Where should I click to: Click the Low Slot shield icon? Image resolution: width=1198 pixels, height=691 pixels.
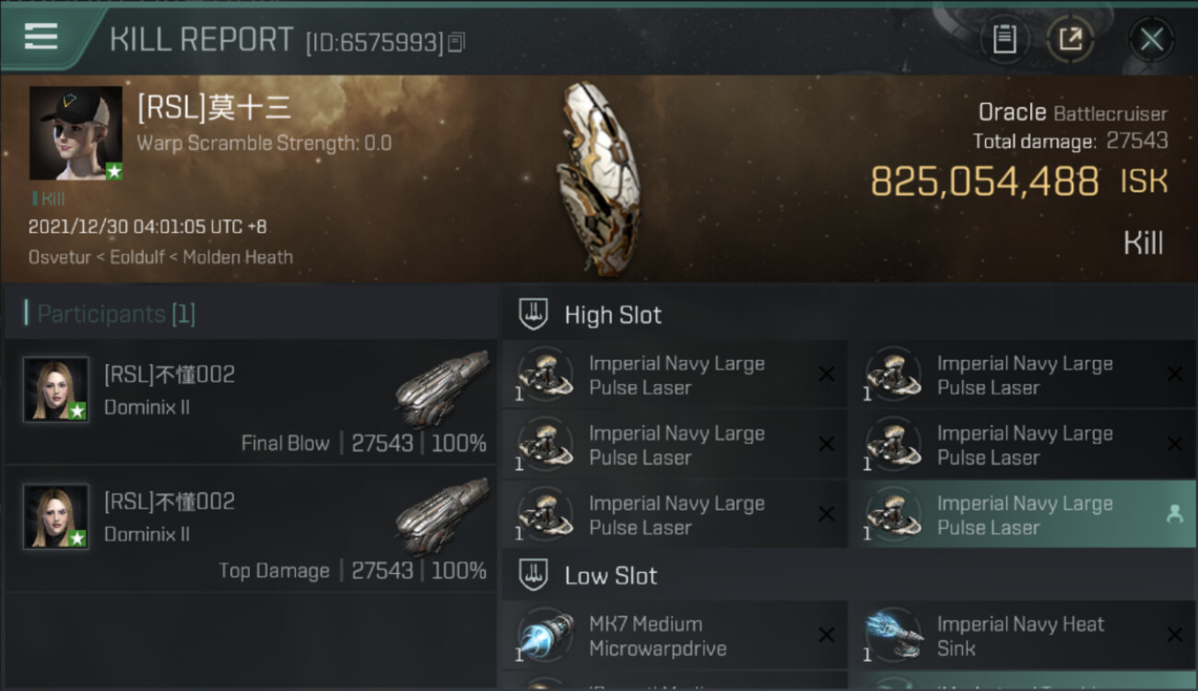tap(534, 576)
